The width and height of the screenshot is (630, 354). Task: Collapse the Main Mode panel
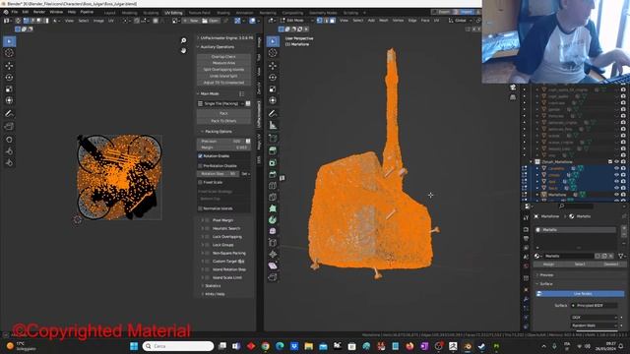[210, 93]
